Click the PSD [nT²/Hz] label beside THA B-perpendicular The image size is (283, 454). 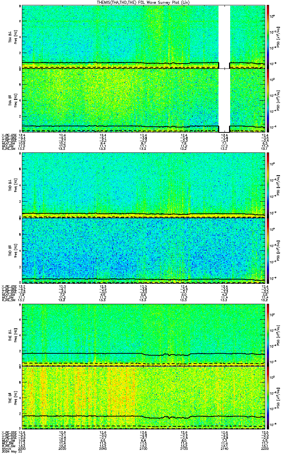click(x=278, y=37)
